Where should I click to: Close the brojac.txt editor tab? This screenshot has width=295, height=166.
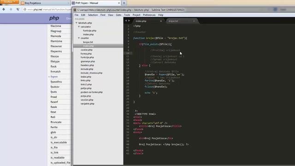coord(194,21)
